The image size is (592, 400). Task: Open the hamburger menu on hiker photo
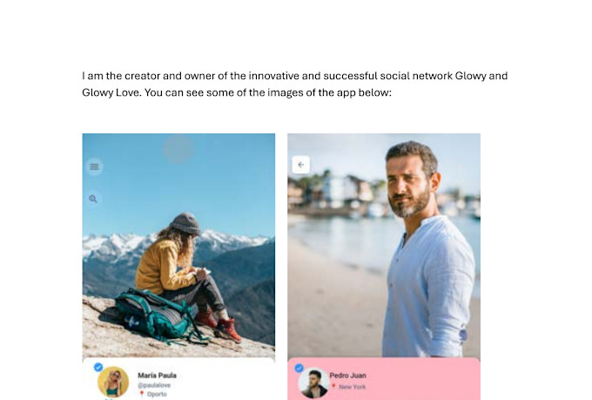point(94,166)
